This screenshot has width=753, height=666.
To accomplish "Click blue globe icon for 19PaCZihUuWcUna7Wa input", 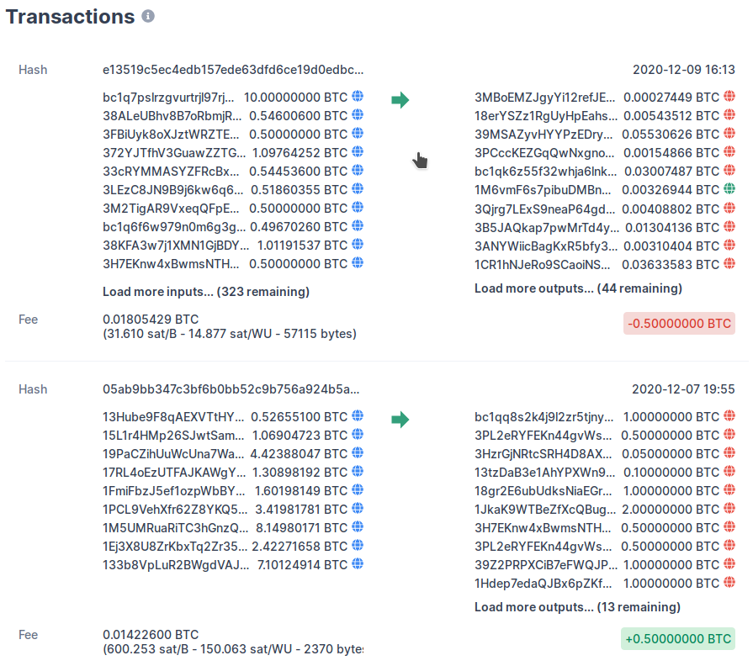I will pos(358,452).
